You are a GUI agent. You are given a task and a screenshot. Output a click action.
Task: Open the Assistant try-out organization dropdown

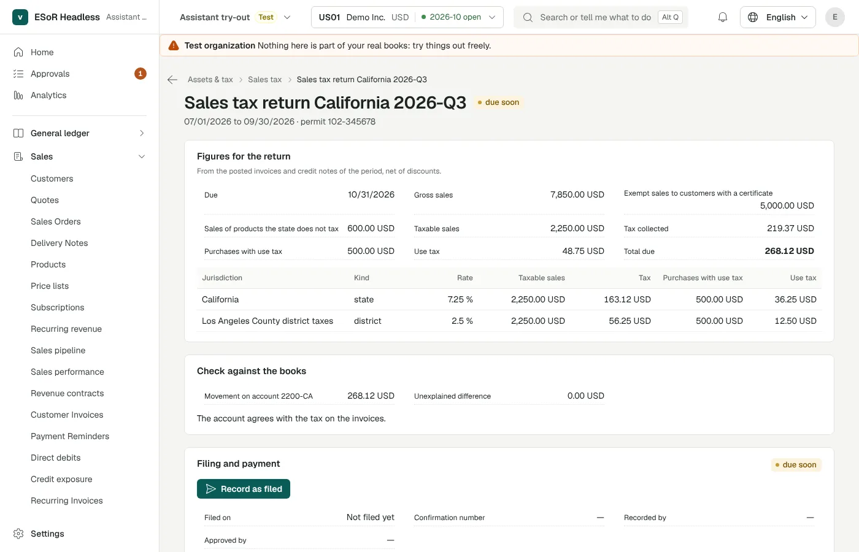point(235,17)
